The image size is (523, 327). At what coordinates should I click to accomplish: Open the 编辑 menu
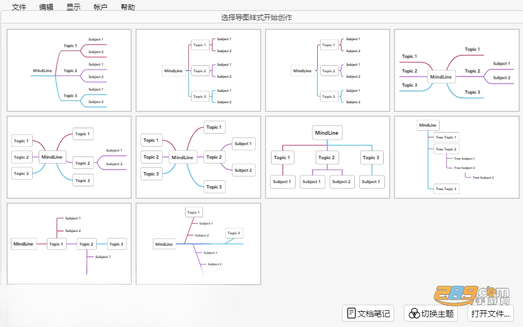[46, 7]
